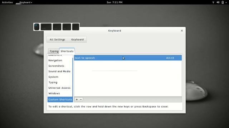
Task: Close the Keyboard settings window
Action: point(182,31)
